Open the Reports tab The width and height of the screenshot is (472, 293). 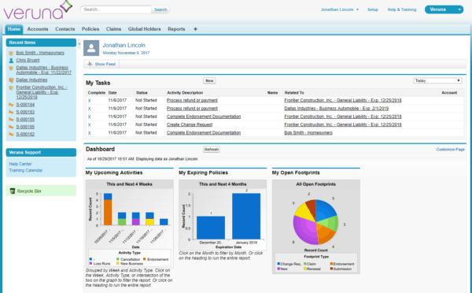click(176, 29)
